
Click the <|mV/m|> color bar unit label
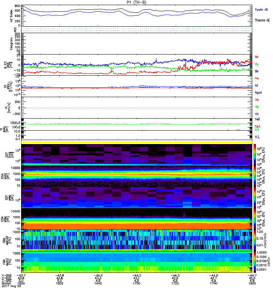265,240
